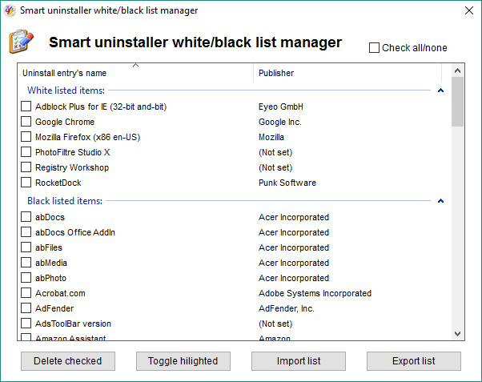Select the Adblock Plus for IE entry name

pyautogui.click(x=101, y=107)
